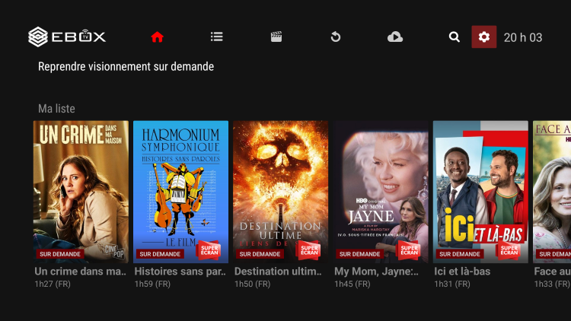Select the partially visible Face au poster
The height and width of the screenshot is (321, 571).
pyautogui.click(x=553, y=191)
